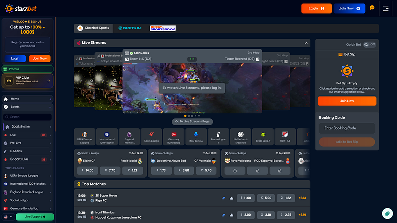Click the locked away odds for Rayo Vallecano

[280, 171]
